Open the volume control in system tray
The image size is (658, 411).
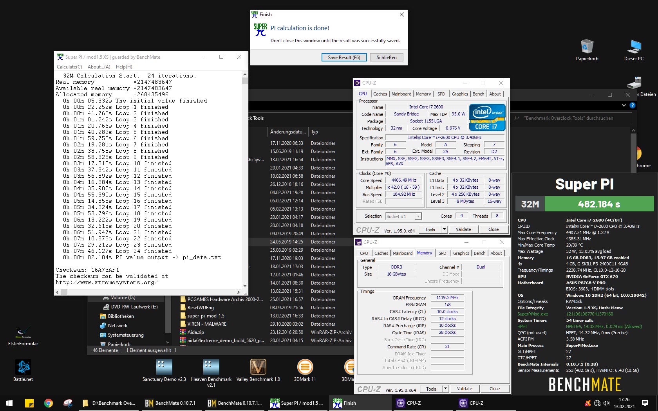point(606,403)
